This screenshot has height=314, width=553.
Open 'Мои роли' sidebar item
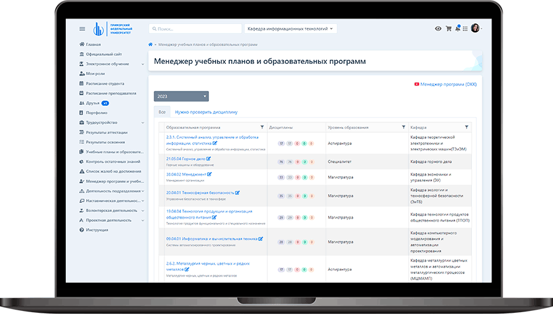click(92, 74)
